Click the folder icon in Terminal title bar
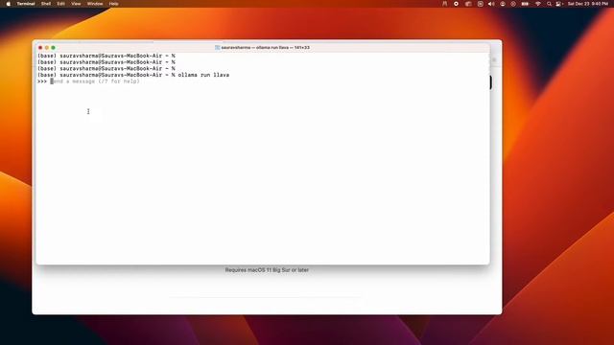The height and width of the screenshot is (345, 614). tap(218, 47)
